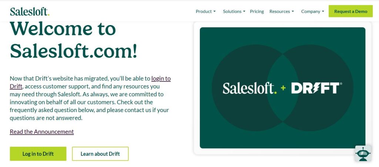Open the Company dropdown menu
The image size is (379, 167).
click(312, 11)
